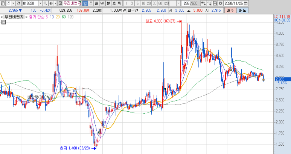Image resolution: width=291 pixels, height=154 pixels.
Task: Click the stock code field 018620
Action: [x=30, y=3]
